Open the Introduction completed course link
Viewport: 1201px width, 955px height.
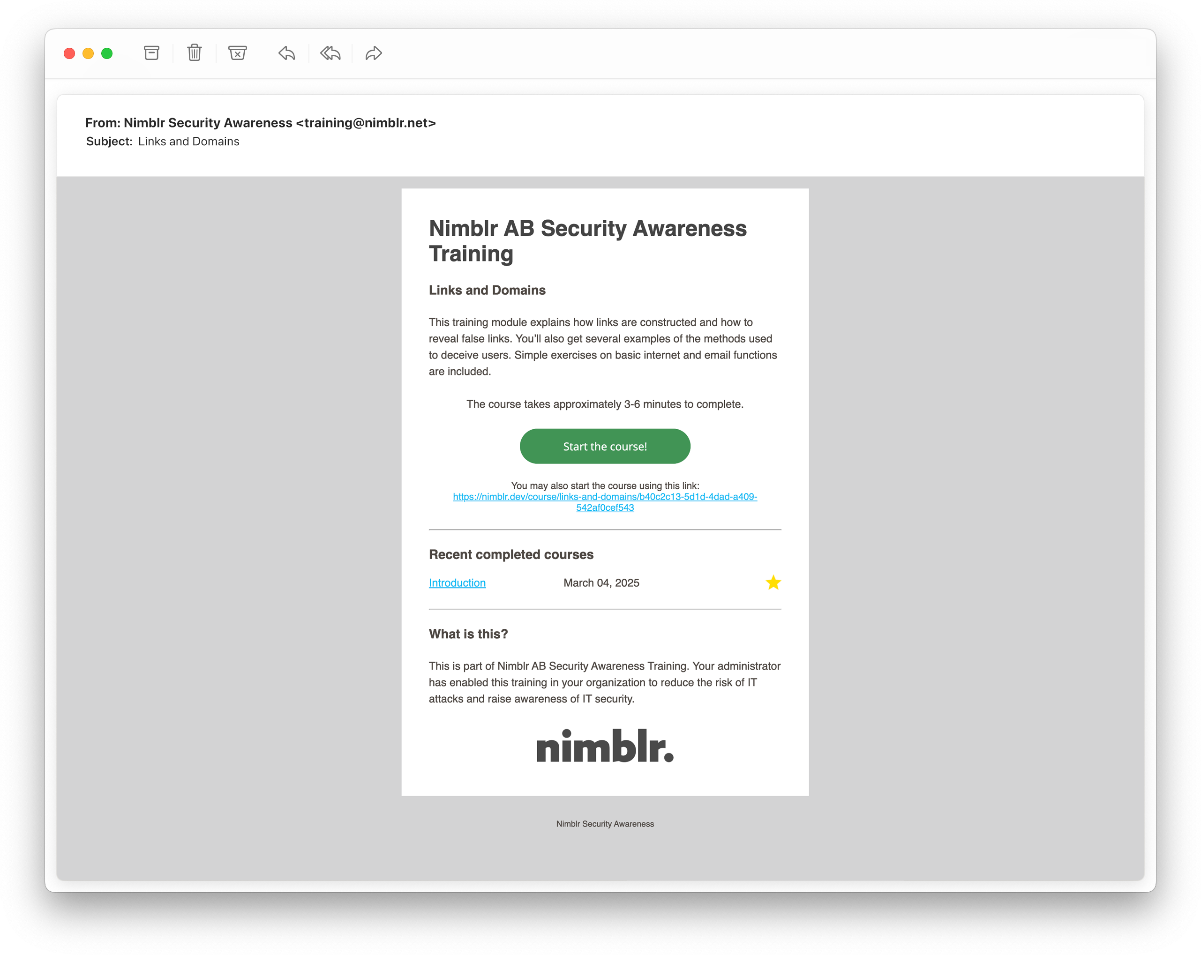(x=457, y=582)
